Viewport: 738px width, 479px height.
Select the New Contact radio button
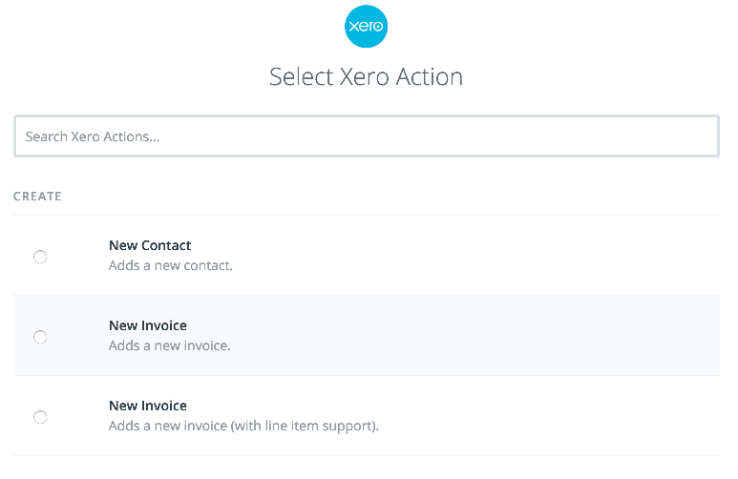40,257
